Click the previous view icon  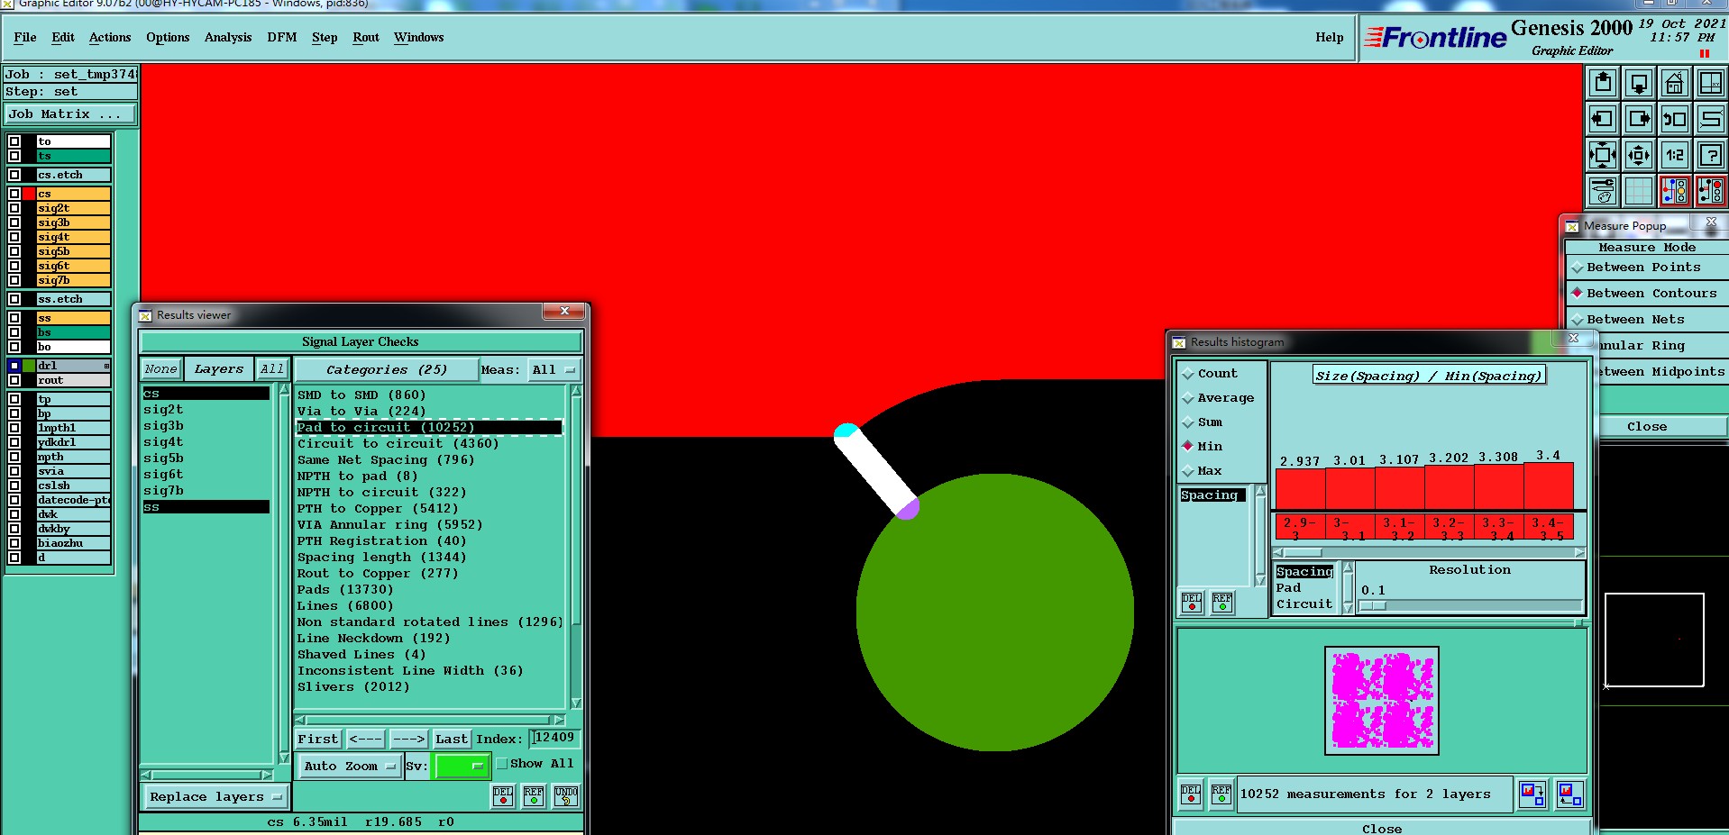pos(1675,119)
